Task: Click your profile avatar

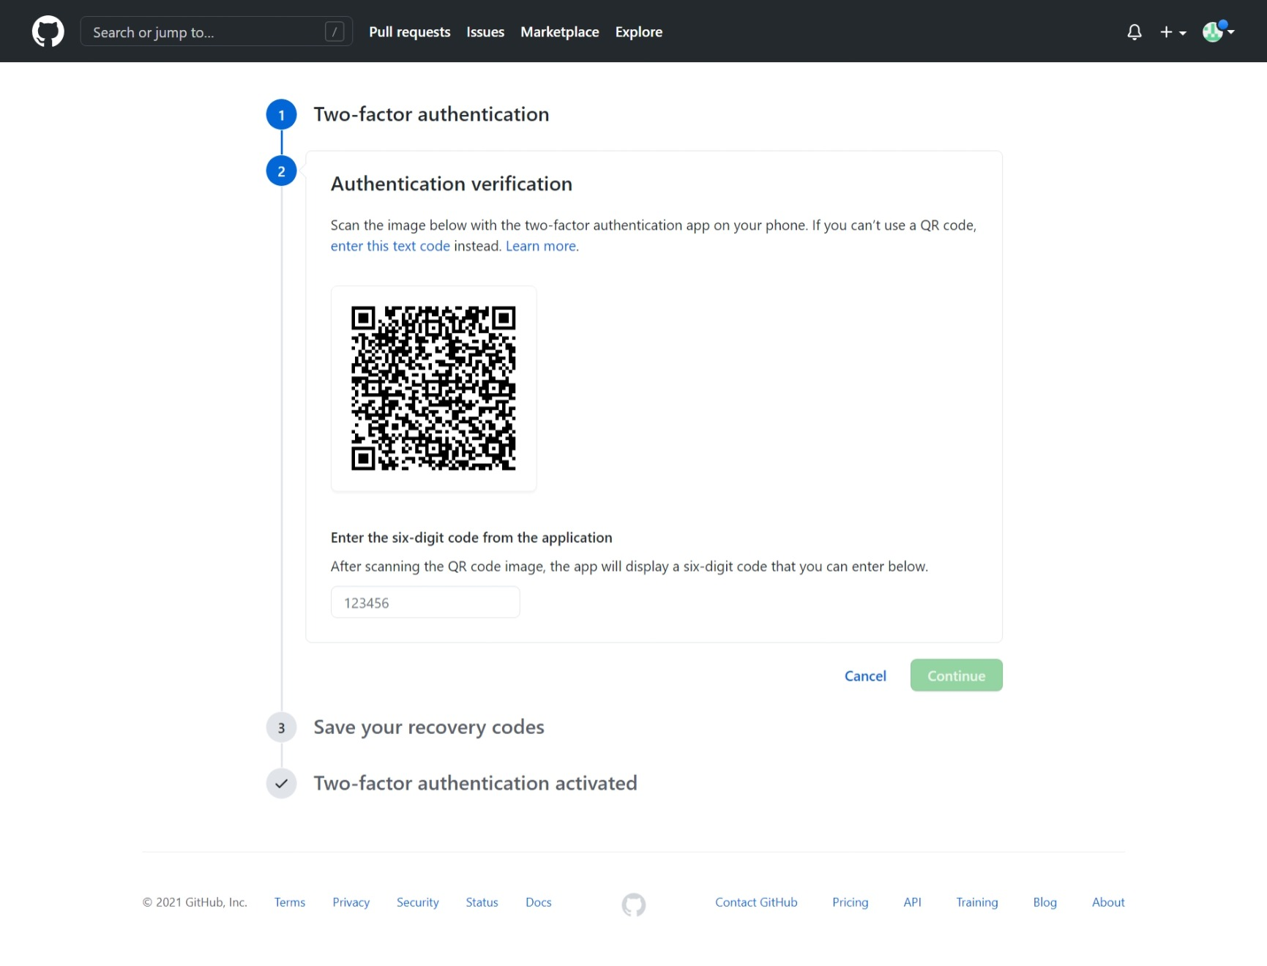Action: point(1214,31)
